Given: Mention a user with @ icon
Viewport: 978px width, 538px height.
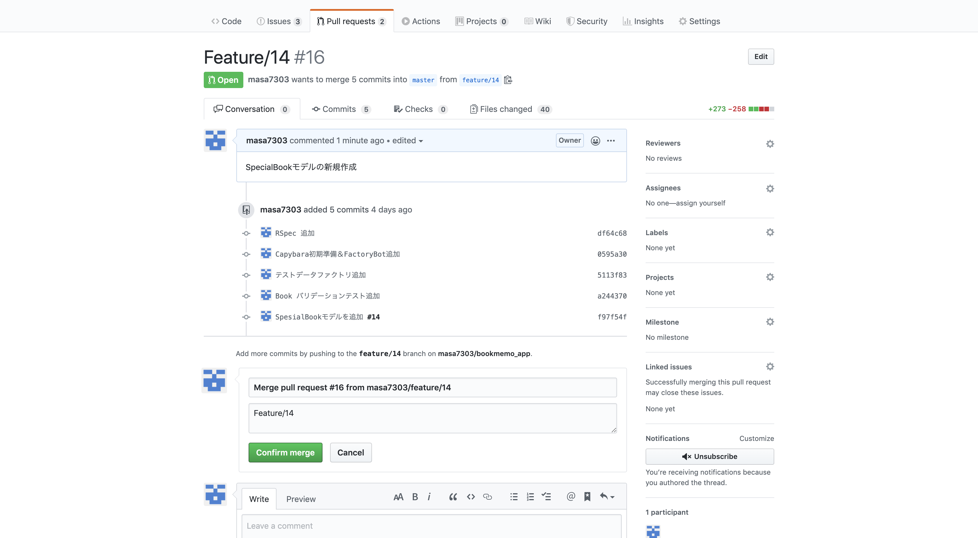Looking at the screenshot, I should [x=570, y=497].
